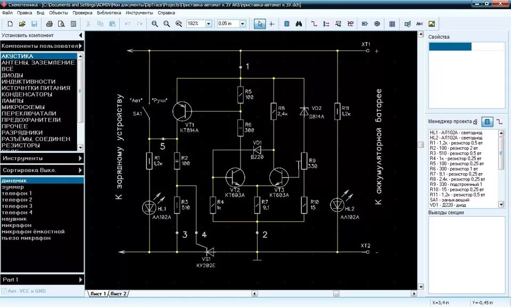Select the crosshair placement tool

tap(271, 24)
